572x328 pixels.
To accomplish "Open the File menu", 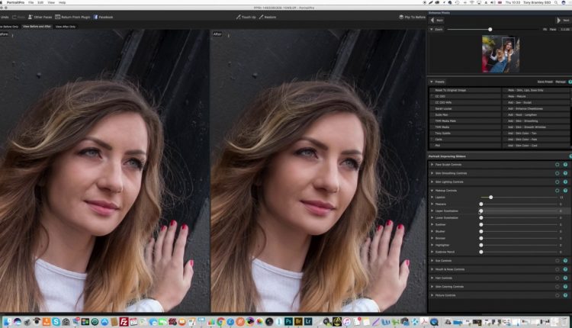I will (x=31, y=2).
